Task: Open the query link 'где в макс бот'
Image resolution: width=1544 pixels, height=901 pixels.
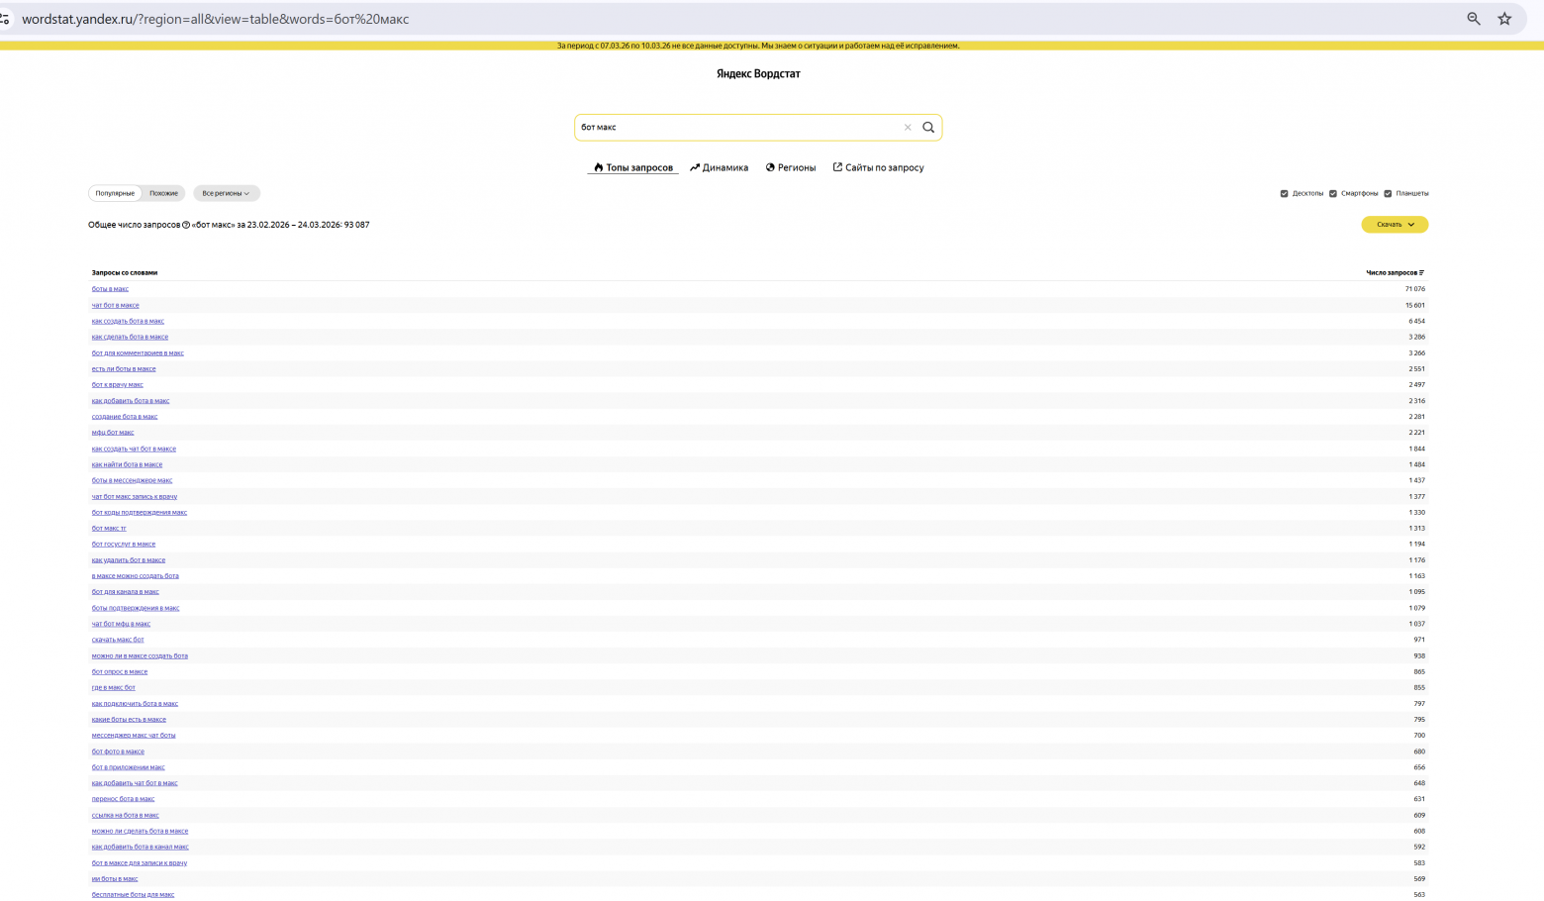Action: point(114,687)
